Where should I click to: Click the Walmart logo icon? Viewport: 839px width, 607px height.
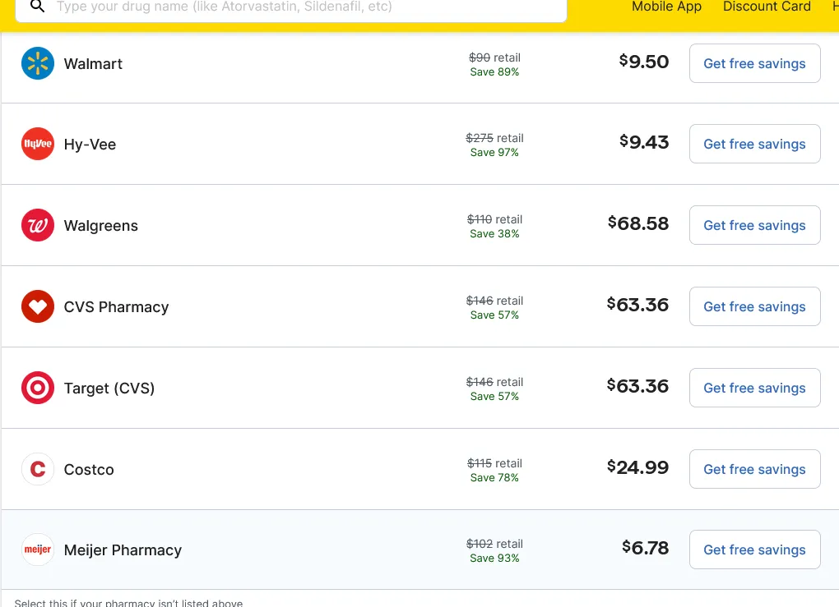(x=38, y=64)
